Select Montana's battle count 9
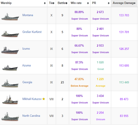 (x=62, y=15)
